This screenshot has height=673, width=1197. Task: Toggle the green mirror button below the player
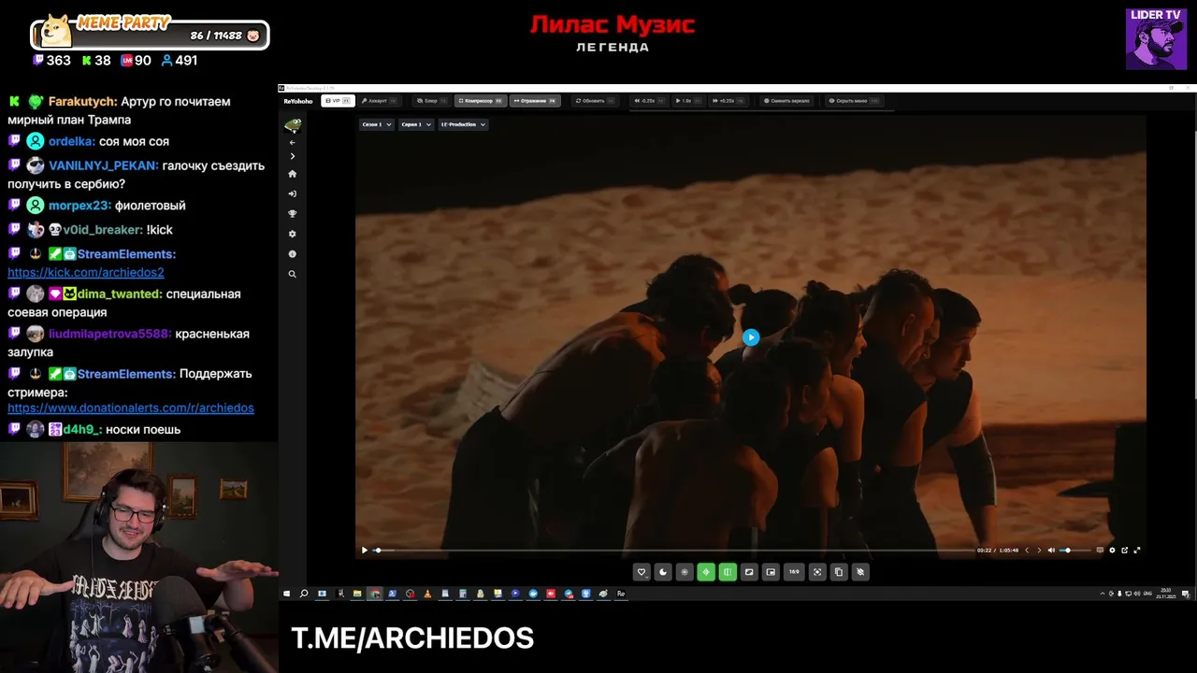pyautogui.click(x=728, y=572)
